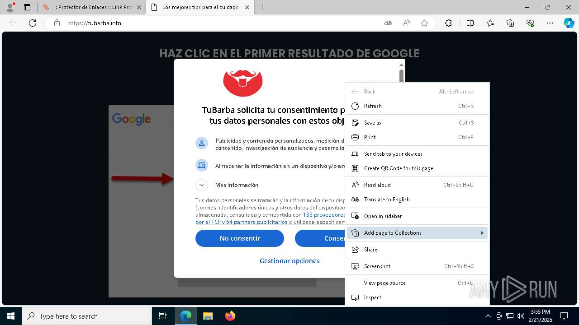
Task: Click the volume icon in the system tray
Action: click(x=520, y=316)
